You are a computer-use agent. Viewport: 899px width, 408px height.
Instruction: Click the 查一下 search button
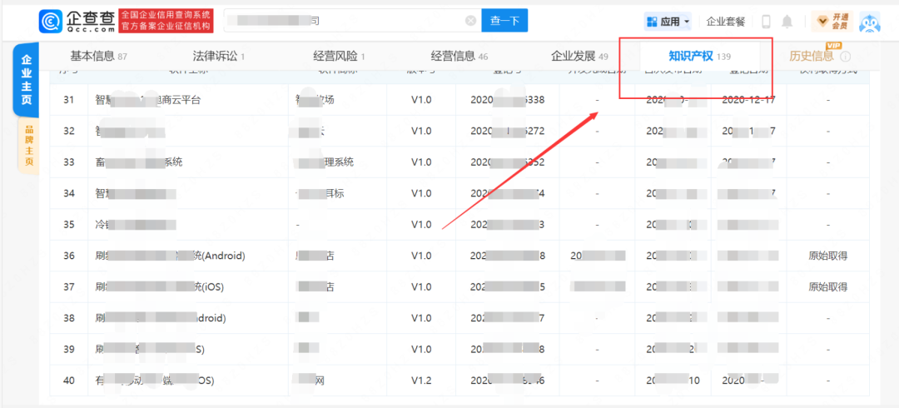click(x=504, y=21)
